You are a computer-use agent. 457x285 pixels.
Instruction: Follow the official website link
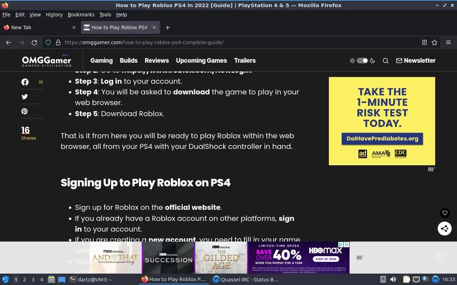pyautogui.click(x=192, y=207)
